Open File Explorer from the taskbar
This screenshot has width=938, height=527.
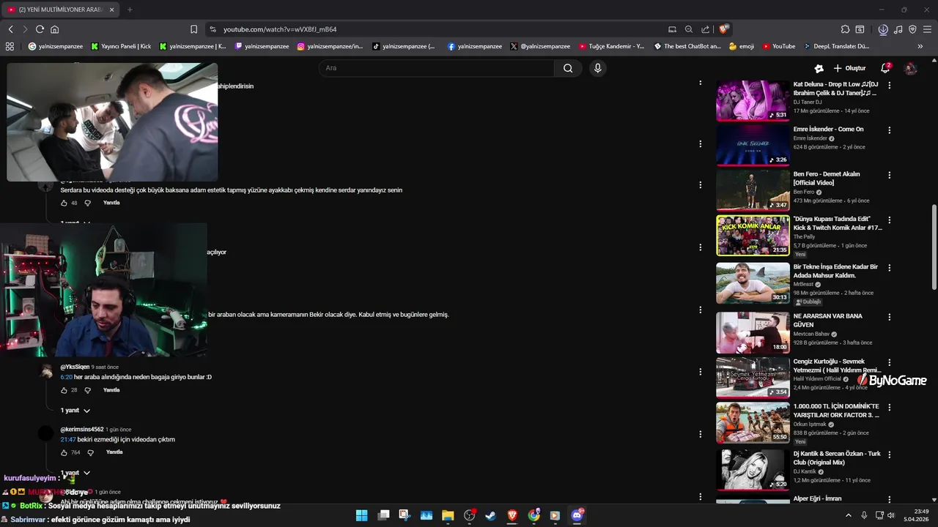pos(448,515)
